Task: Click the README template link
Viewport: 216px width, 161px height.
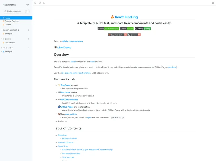Action: (x=69, y=100)
